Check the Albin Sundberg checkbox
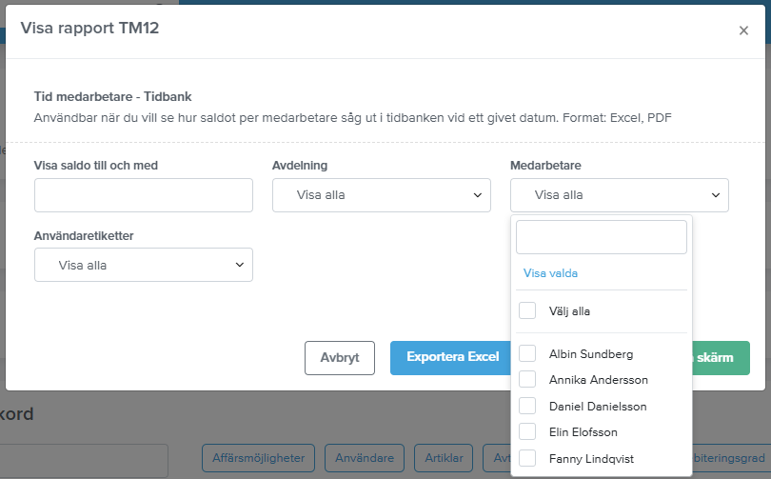The height and width of the screenshot is (479, 771). (527, 353)
